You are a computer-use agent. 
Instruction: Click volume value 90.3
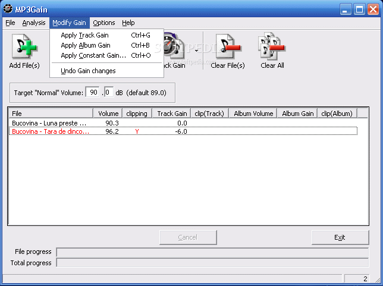click(112, 123)
